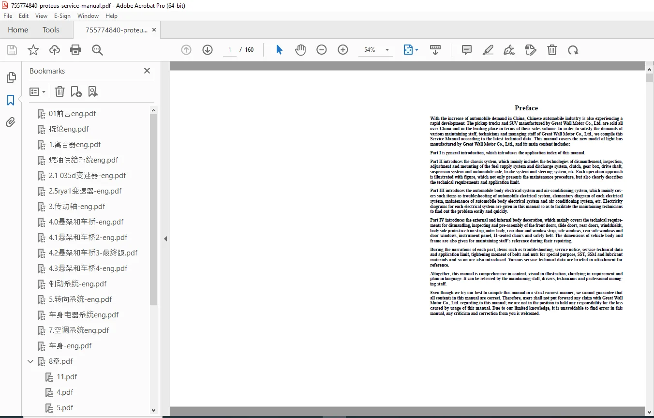Click bookmarks panel scroll down arrow

pyautogui.click(x=154, y=410)
